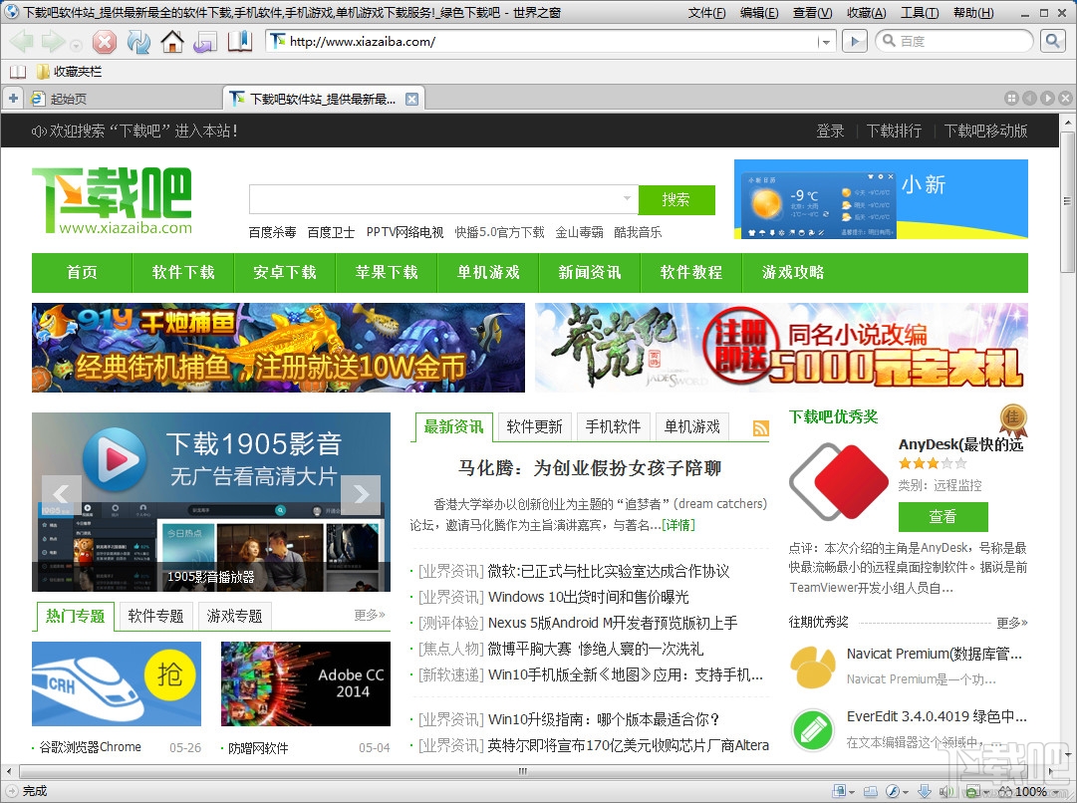
Task: Click the popup window icon in status bar
Action: pos(870,791)
